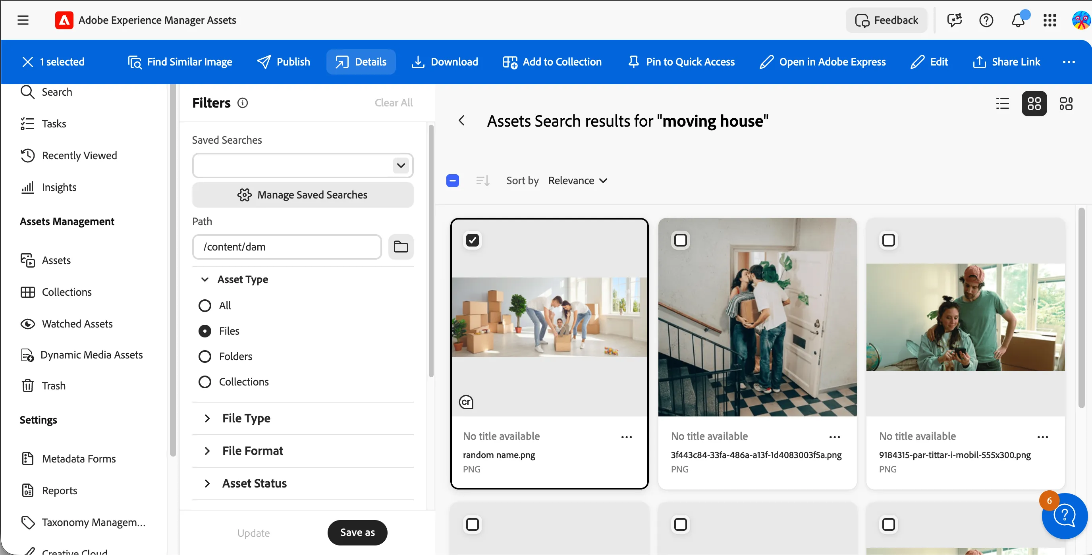The height and width of the screenshot is (555, 1092).
Task: Click the back arrow beside search results
Action: [462, 121]
